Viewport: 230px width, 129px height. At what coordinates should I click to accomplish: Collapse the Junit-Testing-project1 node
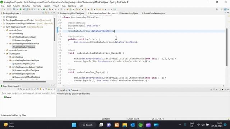click(1, 27)
